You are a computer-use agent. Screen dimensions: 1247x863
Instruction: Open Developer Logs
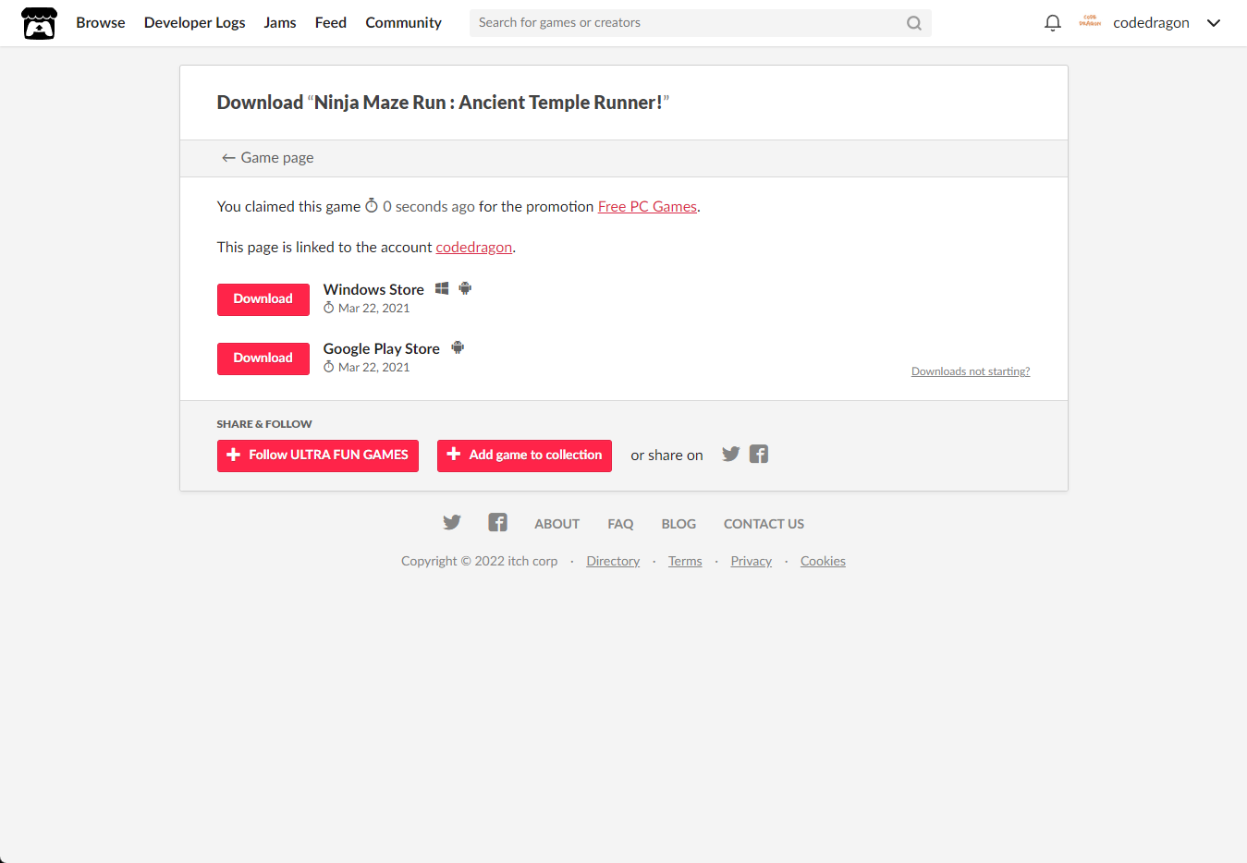pos(195,22)
